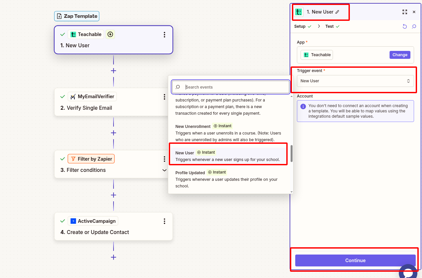Open three-dot menu on MyEmailVerifier step
Image resolution: width=422 pixels, height=278 pixels.
point(164,97)
